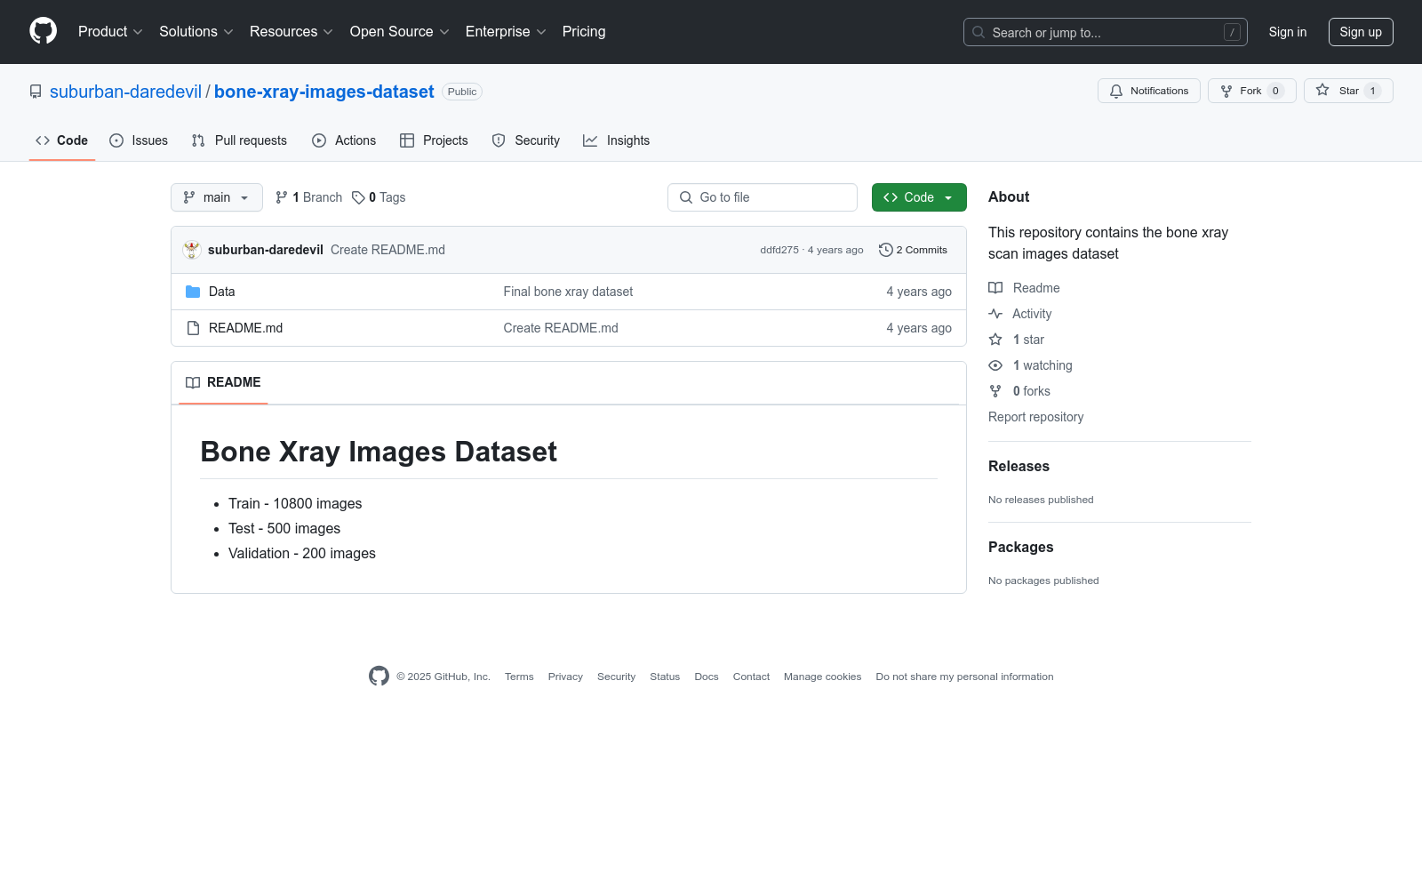Click suburban-daredevil author name in commit row

pyautogui.click(x=266, y=250)
